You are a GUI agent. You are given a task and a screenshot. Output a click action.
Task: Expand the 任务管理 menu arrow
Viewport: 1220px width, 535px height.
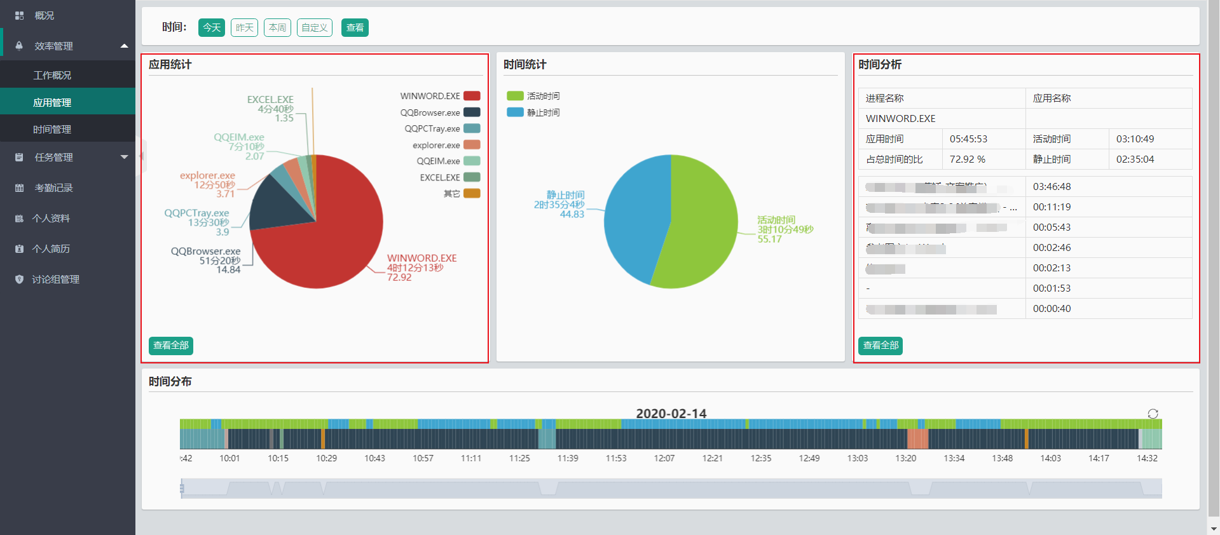tap(124, 157)
